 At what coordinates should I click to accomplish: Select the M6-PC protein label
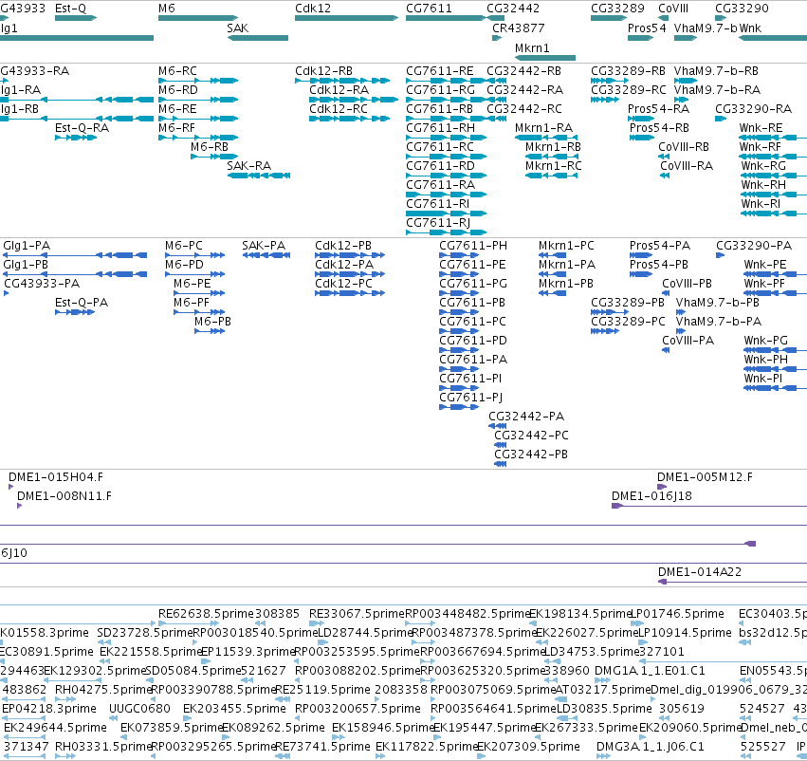(184, 246)
